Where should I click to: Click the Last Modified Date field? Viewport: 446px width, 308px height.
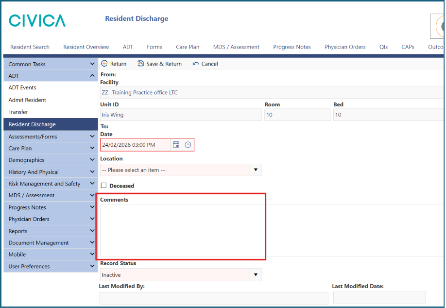(x=379, y=298)
